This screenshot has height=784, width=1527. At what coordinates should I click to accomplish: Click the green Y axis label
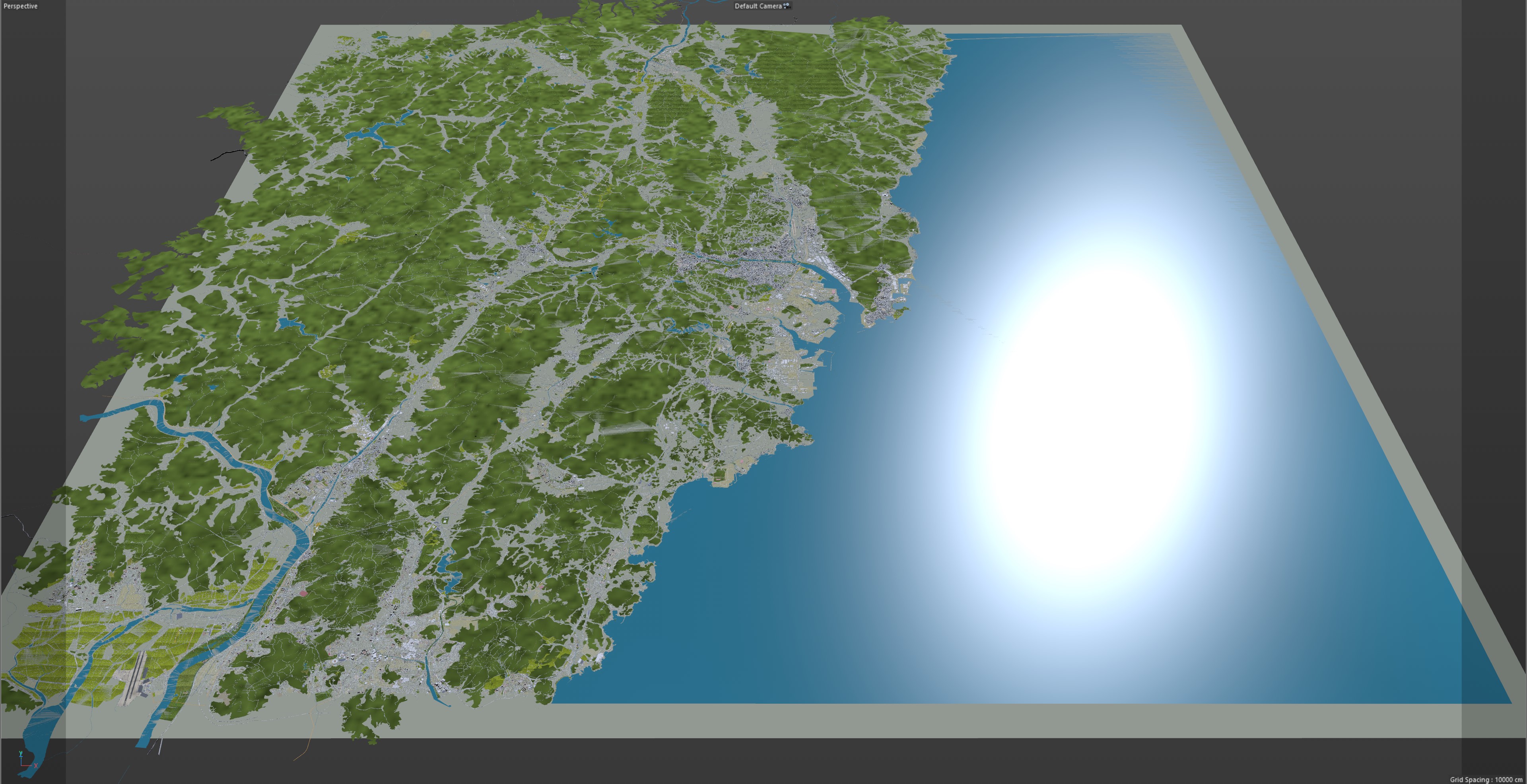[x=21, y=753]
